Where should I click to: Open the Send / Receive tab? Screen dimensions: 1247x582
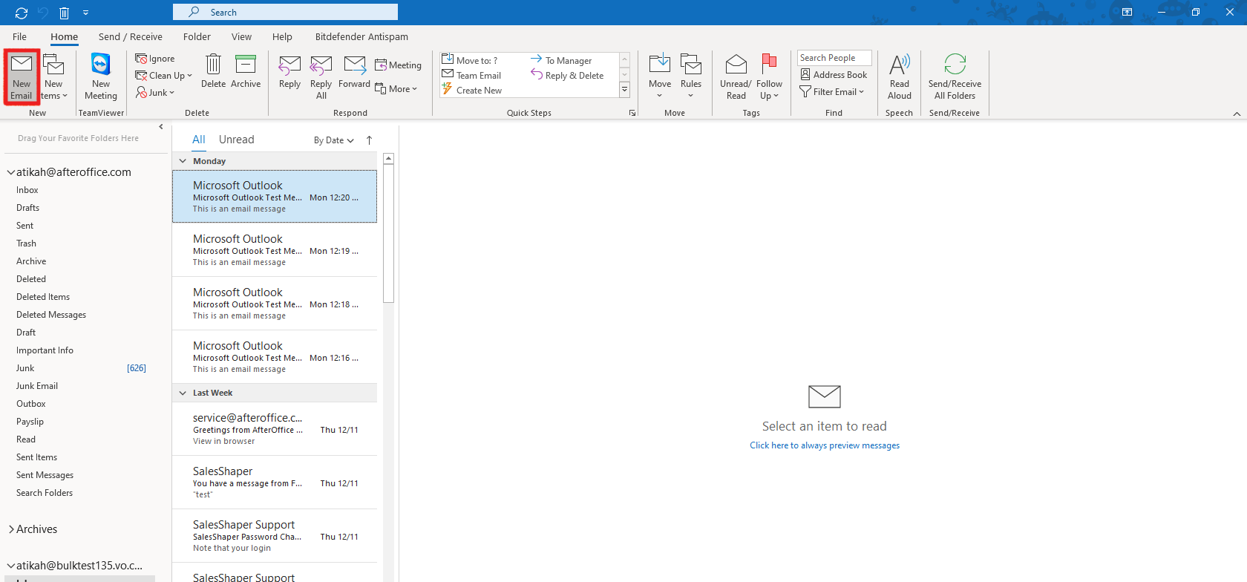(x=130, y=36)
